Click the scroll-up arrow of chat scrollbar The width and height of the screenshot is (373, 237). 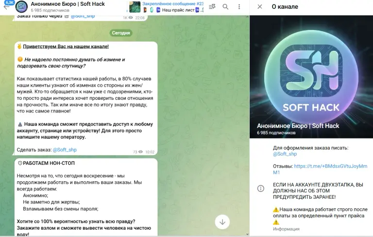click(x=247, y=17)
